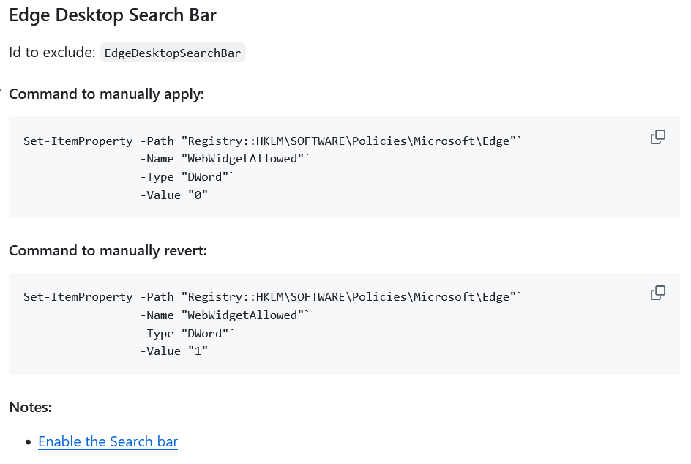Copy the manually revert command code

(x=657, y=293)
